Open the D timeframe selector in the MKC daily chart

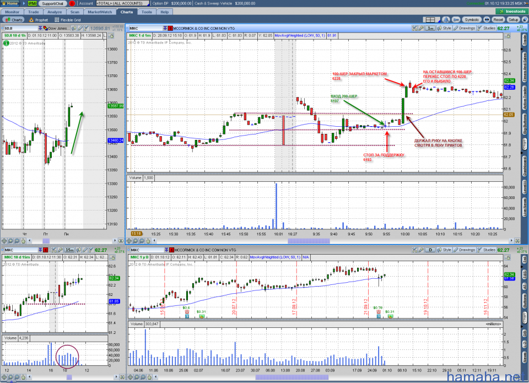[430, 250]
